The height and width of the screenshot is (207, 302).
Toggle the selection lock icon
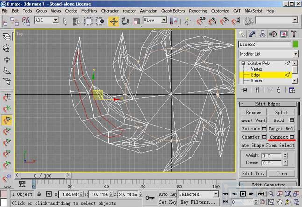coord(39,194)
